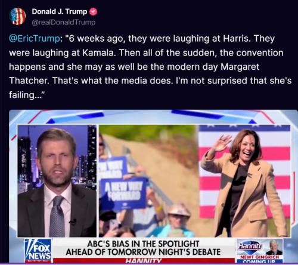Screen dimensions: 298x265
Task: Click the Newt Gingrich coming up thumbnail
Action: 275,247
